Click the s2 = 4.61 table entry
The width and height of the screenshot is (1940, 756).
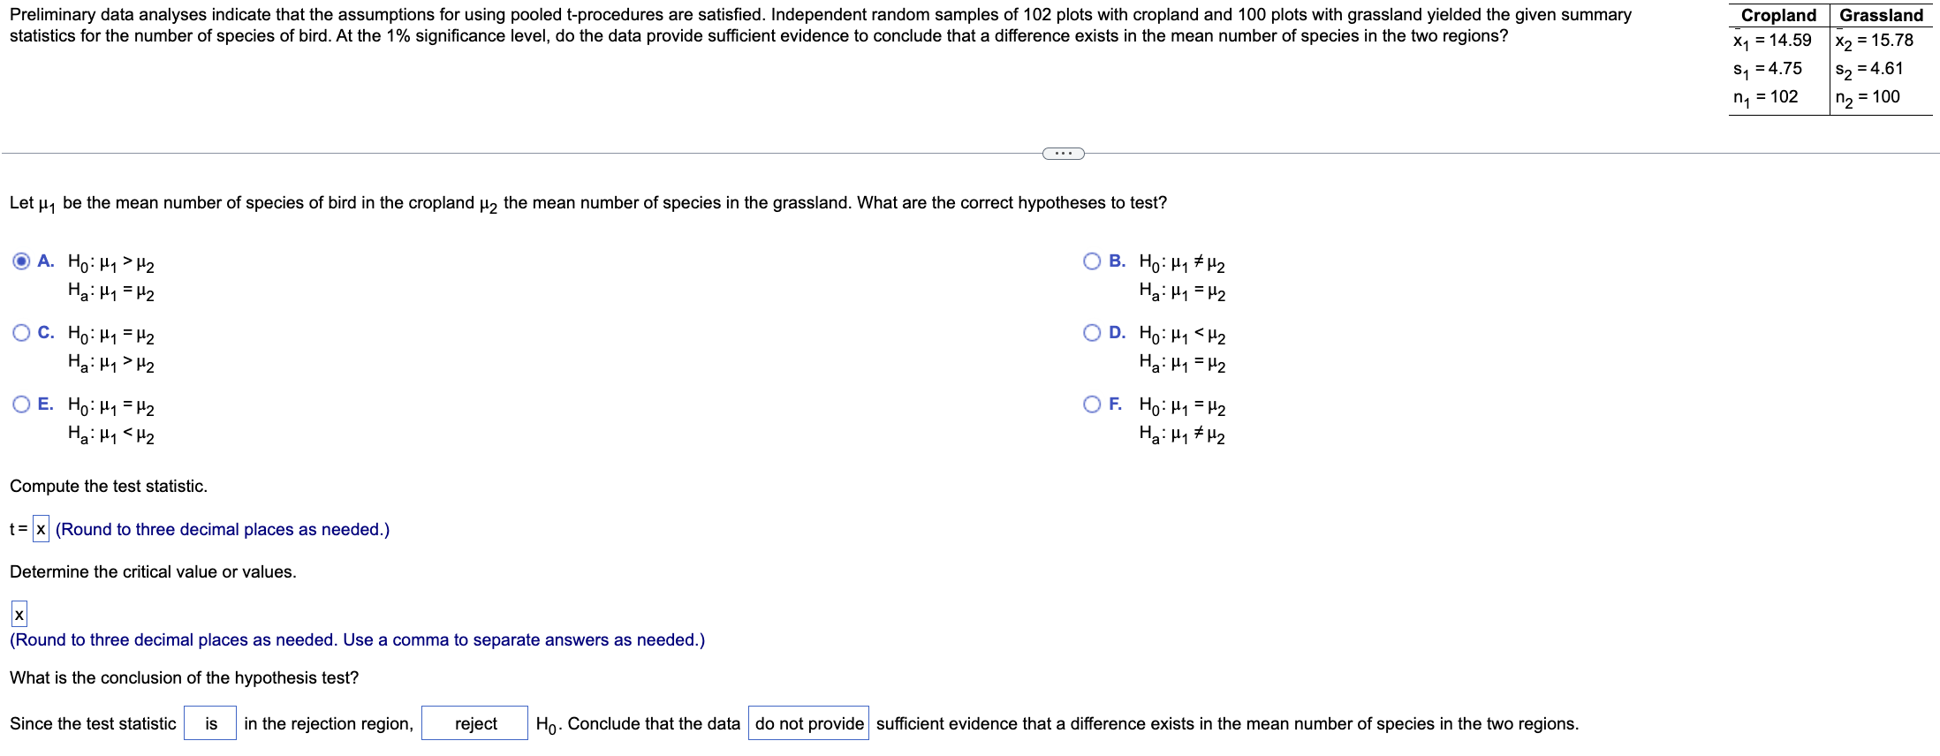click(1871, 69)
